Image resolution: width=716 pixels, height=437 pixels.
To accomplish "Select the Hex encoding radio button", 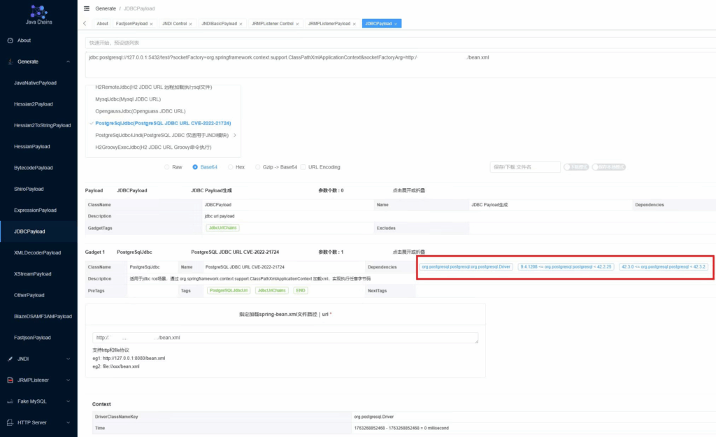I will 231,167.
